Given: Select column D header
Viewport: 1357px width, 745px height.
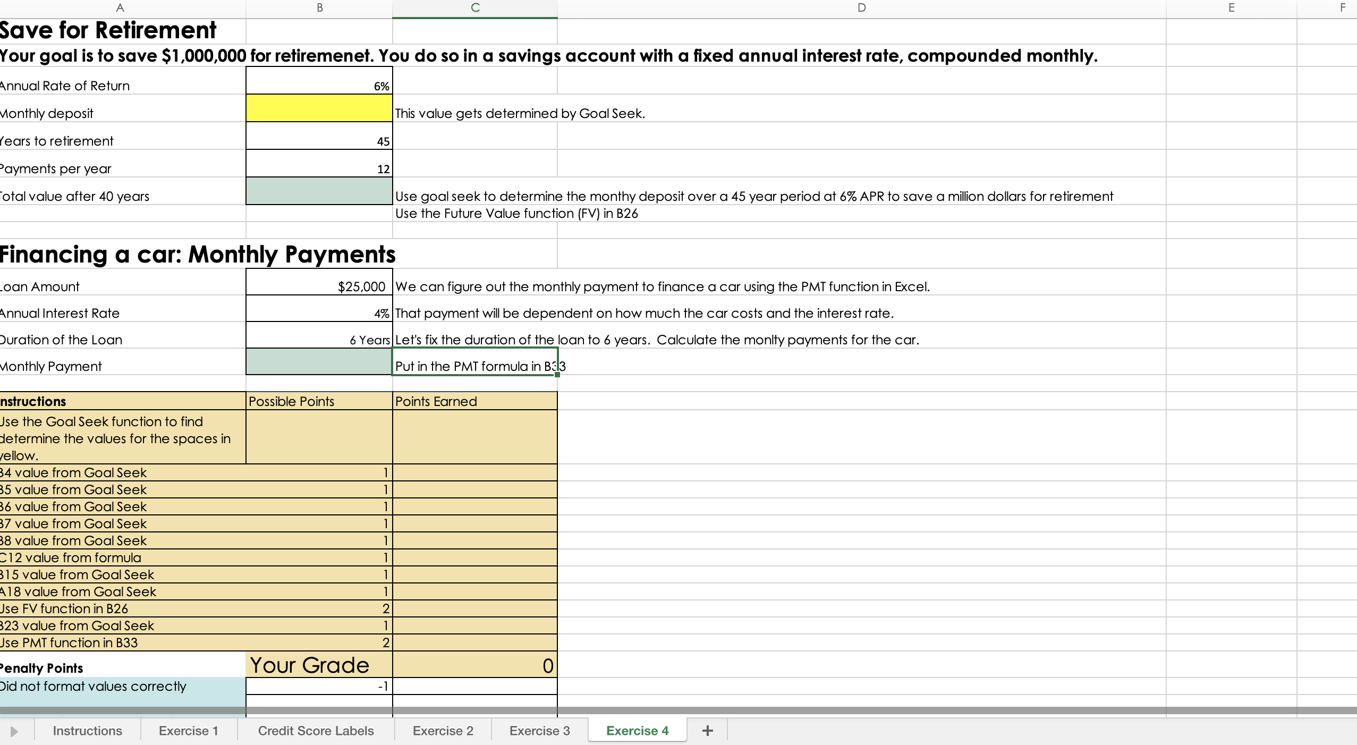Looking at the screenshot, I should pyautogui.click(x=861, y=7).
